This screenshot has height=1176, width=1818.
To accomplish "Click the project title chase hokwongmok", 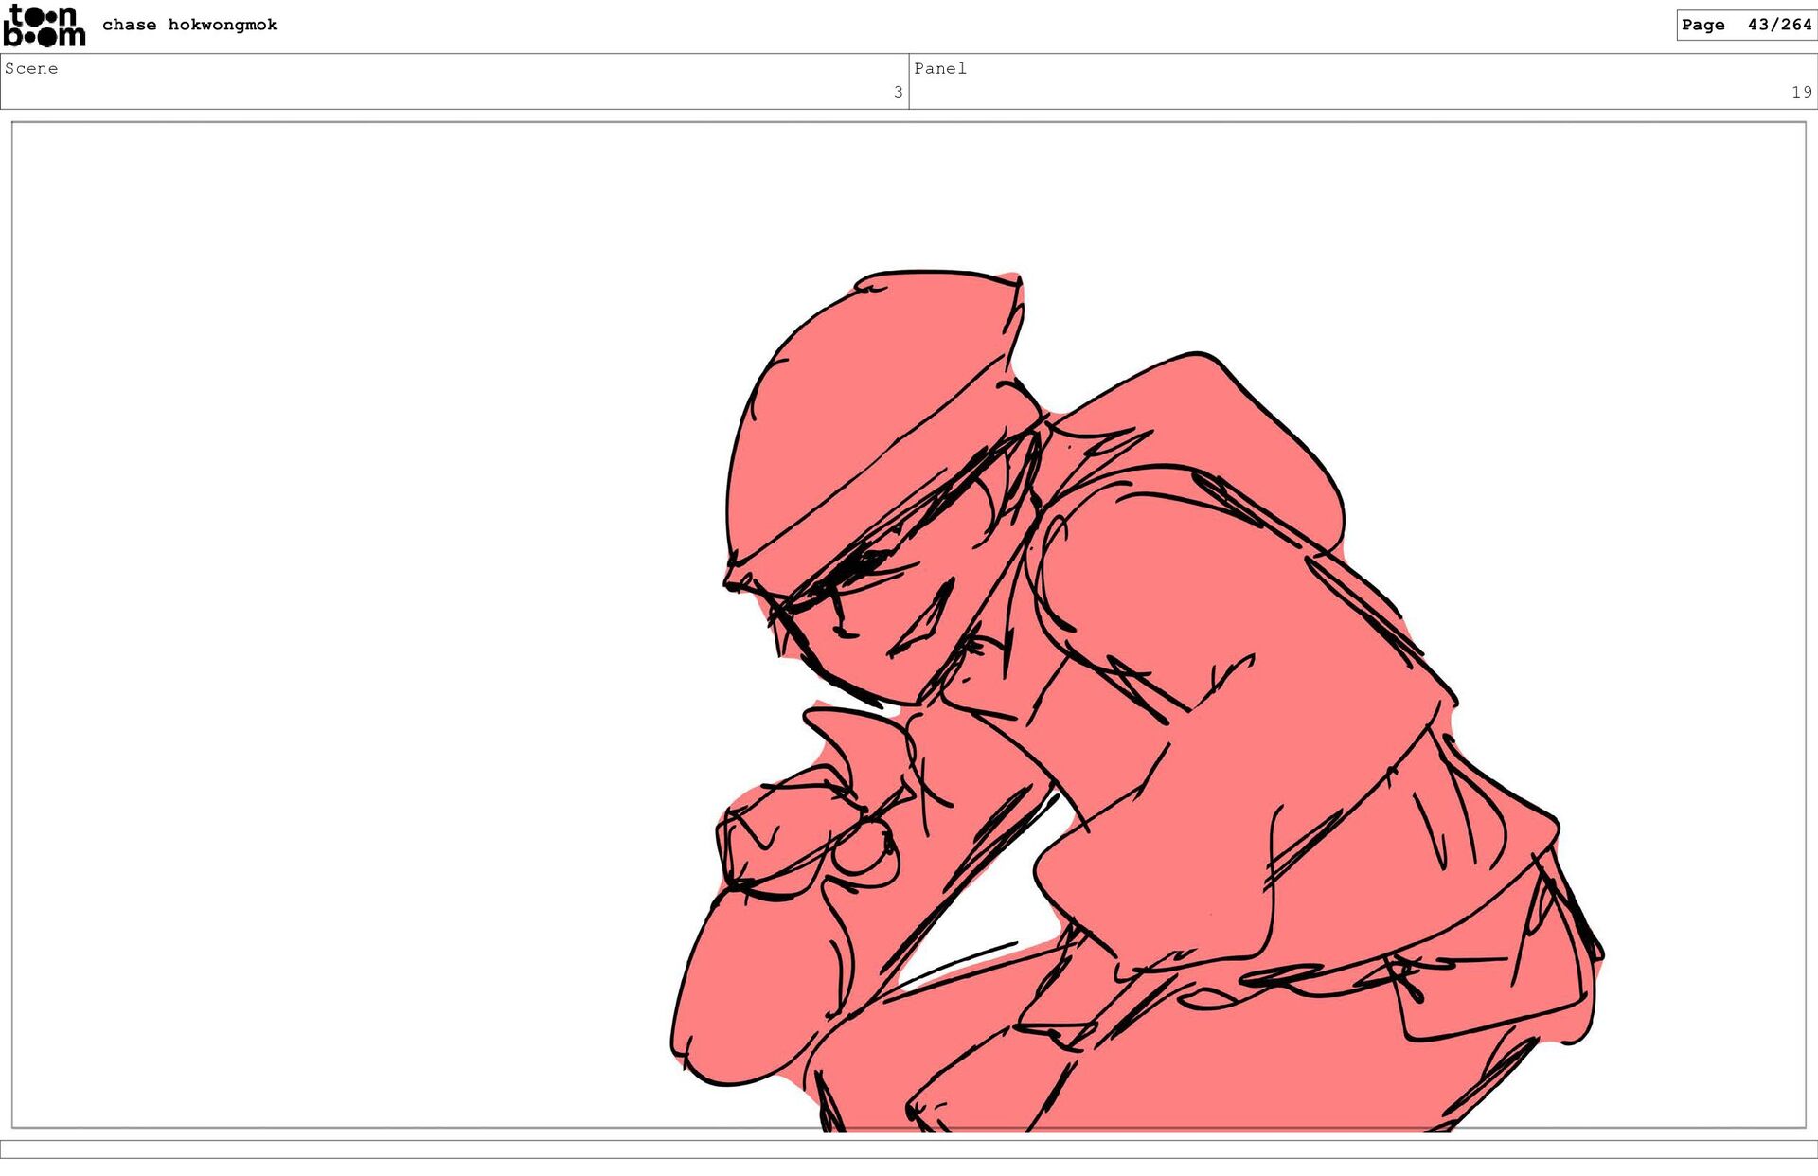I will [189, 25].
